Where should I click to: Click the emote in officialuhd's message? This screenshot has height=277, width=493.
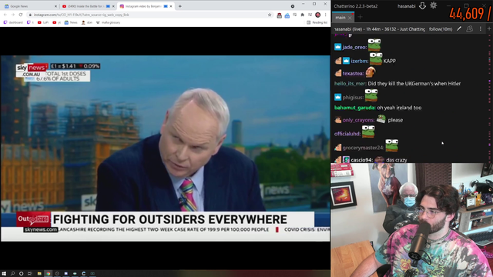pos(368,132)
